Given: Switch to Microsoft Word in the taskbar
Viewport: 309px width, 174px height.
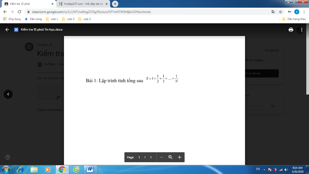Looking at the screenshot, I should (90, 169).
